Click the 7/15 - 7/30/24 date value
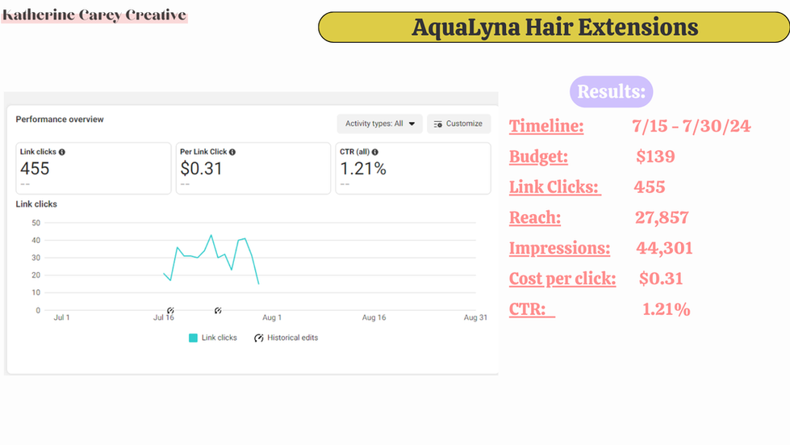The width and height of the screenshot is (790, 445). click(692, 126)
